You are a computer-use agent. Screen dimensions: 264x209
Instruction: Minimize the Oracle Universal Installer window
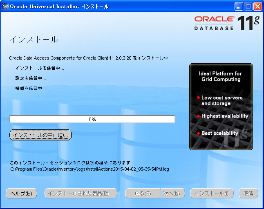(x=239, y=7)
